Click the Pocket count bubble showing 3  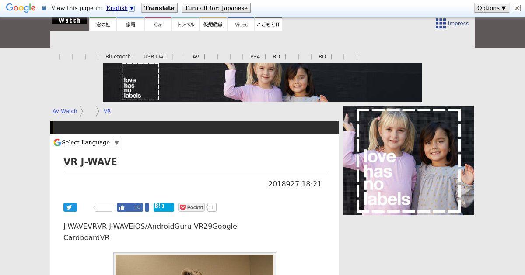[212, 207]
